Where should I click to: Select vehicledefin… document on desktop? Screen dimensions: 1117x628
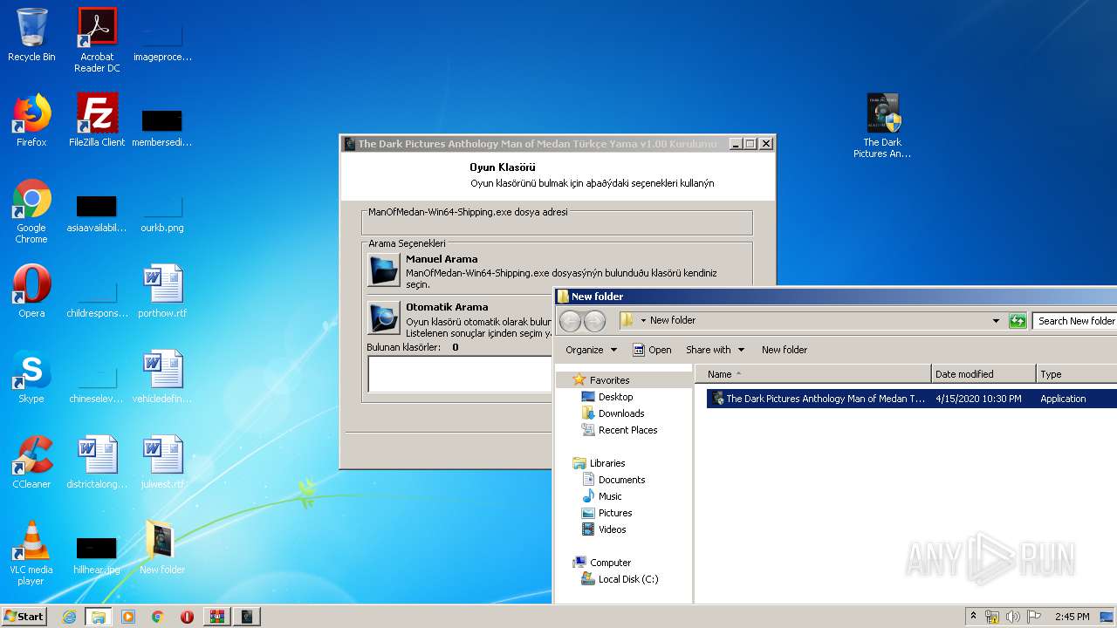tap(162, 377)
